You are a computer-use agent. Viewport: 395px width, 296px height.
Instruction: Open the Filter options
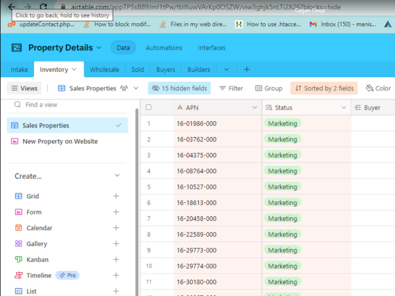231,88
